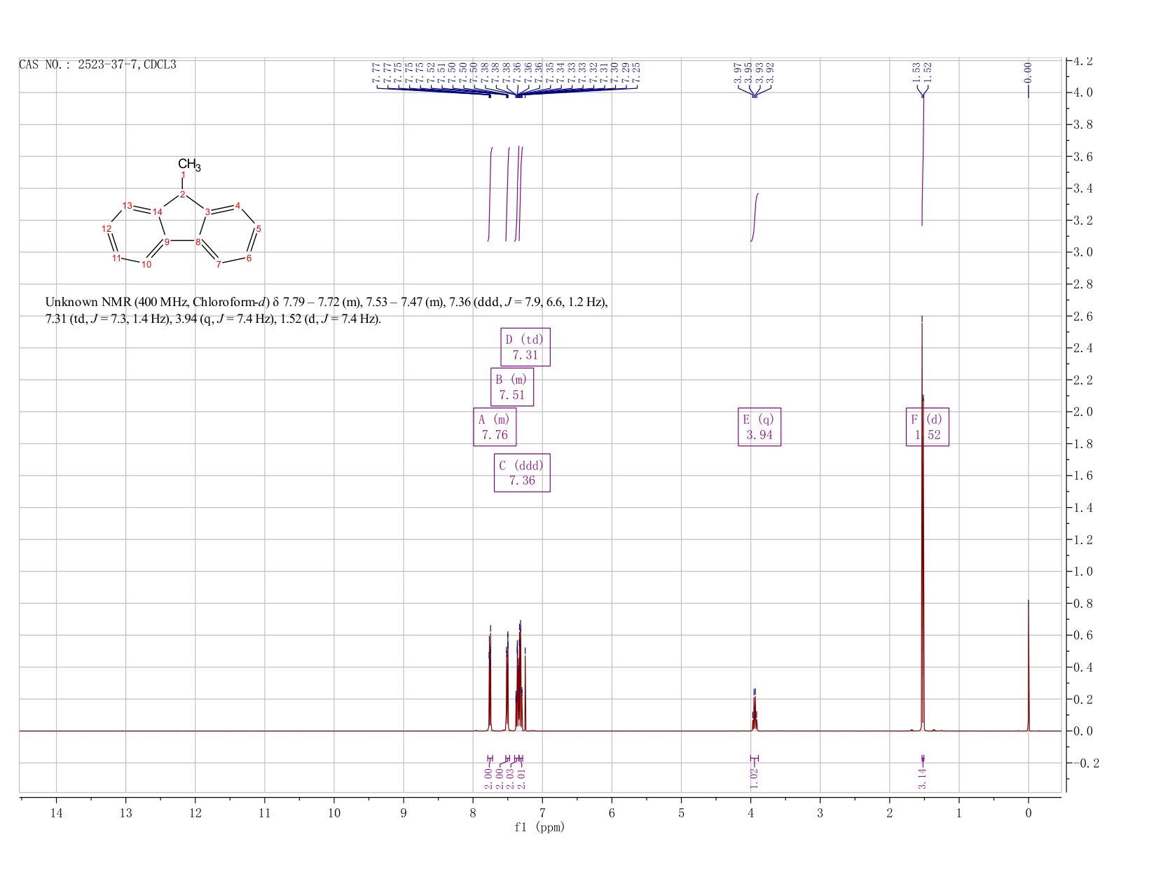This screenshot has height=893, width=1156.
Task: Select the D (td) 7.31 multiplet box
Action: pyautogui.click(x=525, y=347)
